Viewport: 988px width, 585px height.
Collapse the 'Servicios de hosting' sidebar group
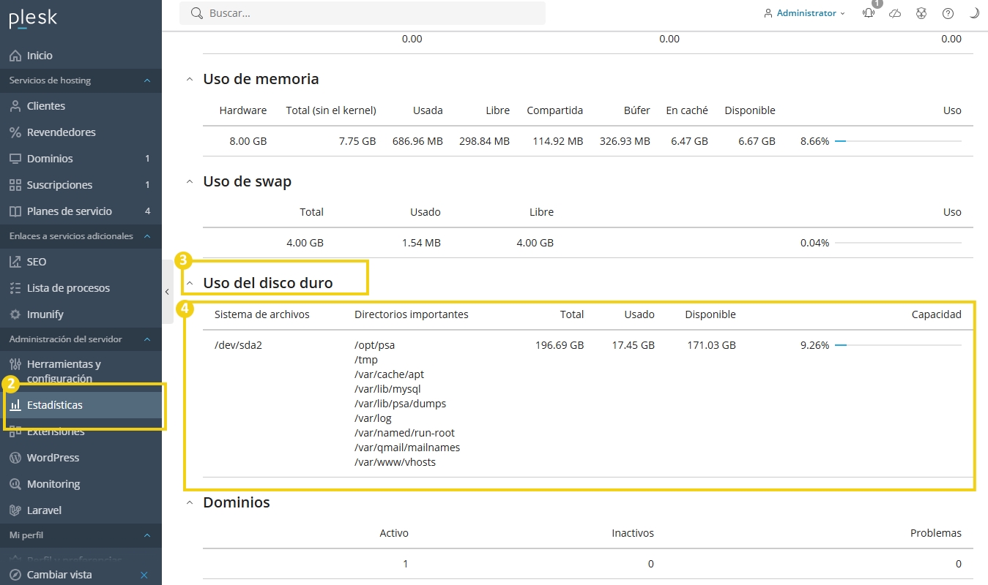[x=146, y=80]
